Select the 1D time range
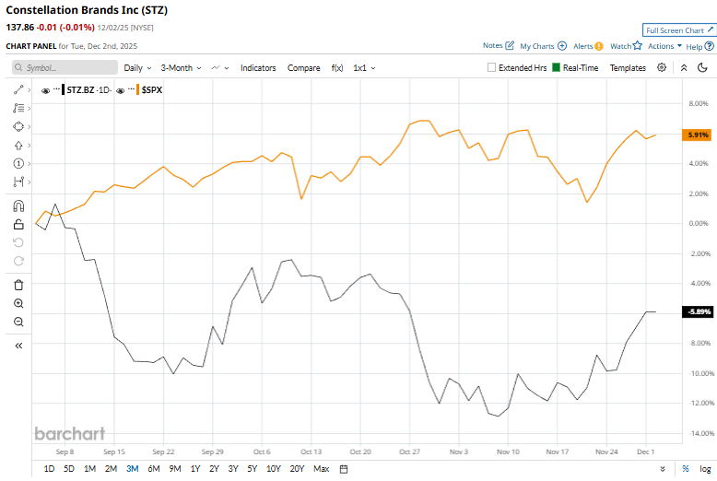717x481 pixels. 49,469
